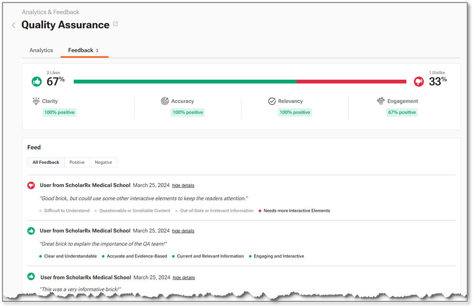Open Quality Assurance external link icon
Viewport: 474px width, 308px height.
coord(115,24)
